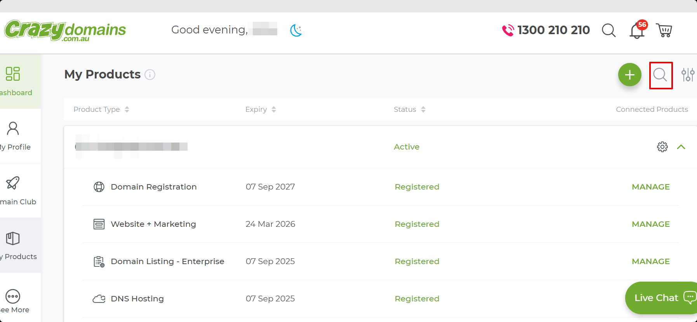Click Registered status for DNS Hosting
The width and height of the screenshot is (697, 322).
coord(417,299)
